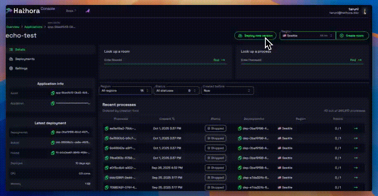Copy the dep-0baf9198 DeploymentId in Latest deployment
The height and width of the screenshot is (196, 378).
(x=53, y=132)
